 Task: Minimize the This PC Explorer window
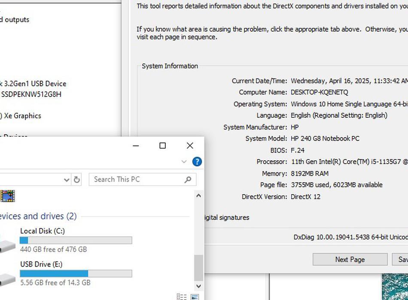tap(136, 146)
